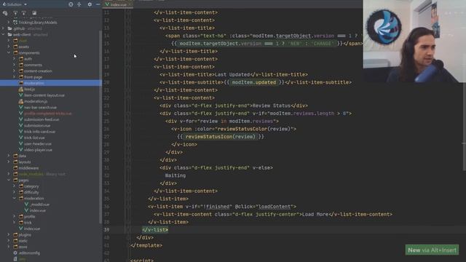Expand the layouts folder
The height and width of the screenshot is (262, 466).
point(9,162)
